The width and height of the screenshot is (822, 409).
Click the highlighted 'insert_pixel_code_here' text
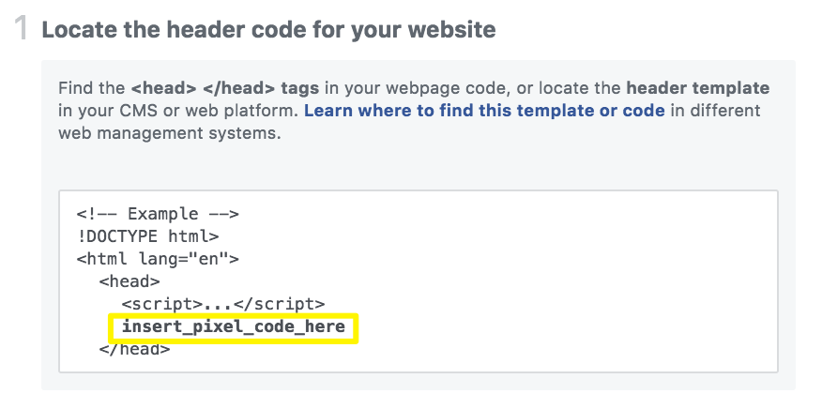pyautogui.click(x=234, y=327)
